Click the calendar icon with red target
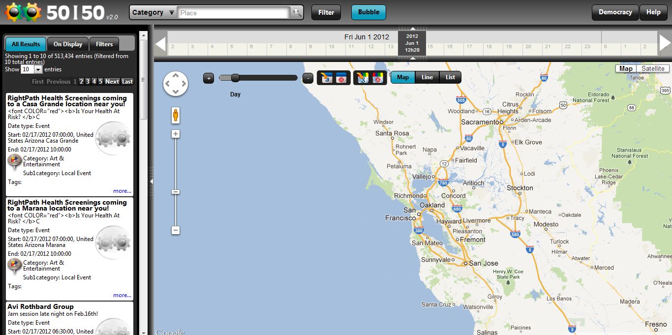The width and height of the screenshot is (672, 335). [341, 78]
